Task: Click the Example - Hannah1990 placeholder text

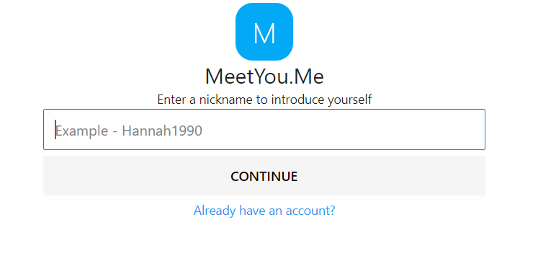Action: click(129, 131)
